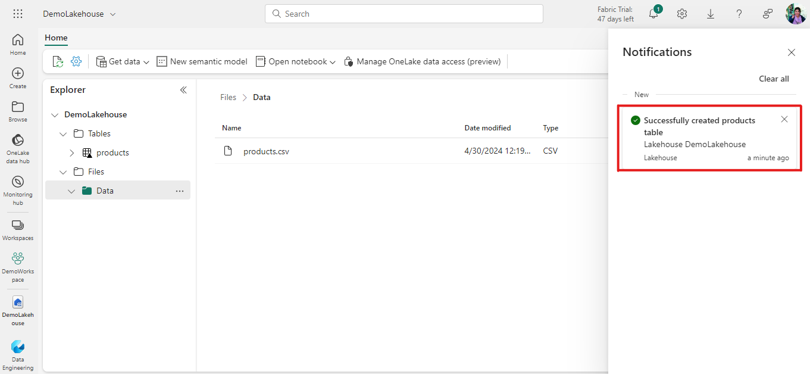Image resolution: width=810 pixels, height=374 pixels.
Task: Open notifications bell icon
Action: pyautogui.click(x=653, y=14)
